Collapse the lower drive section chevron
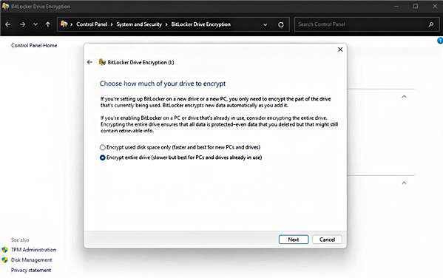Screen dimensions: 443x278 pos(404,183)
